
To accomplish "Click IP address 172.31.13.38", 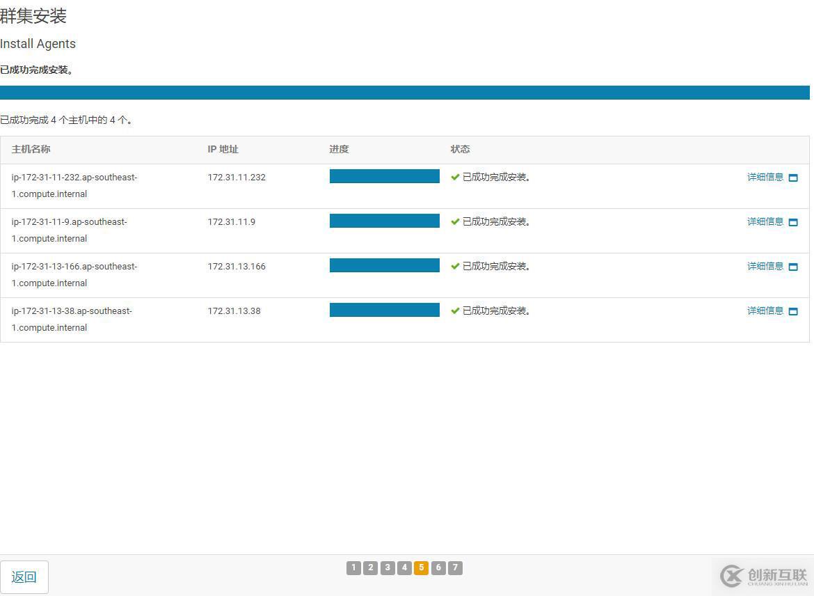I will pos(234,311).
